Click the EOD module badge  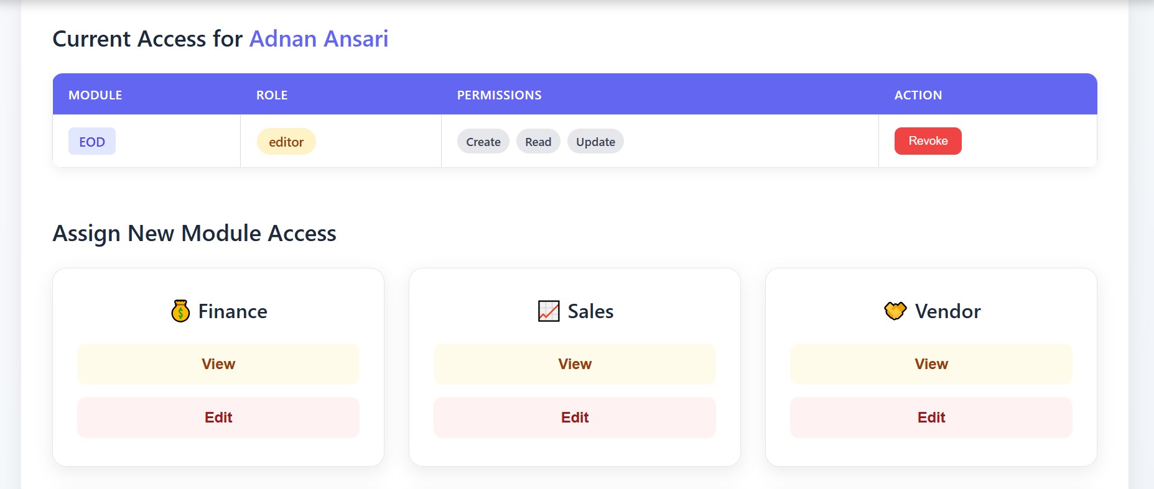click(x=92, y=142)
